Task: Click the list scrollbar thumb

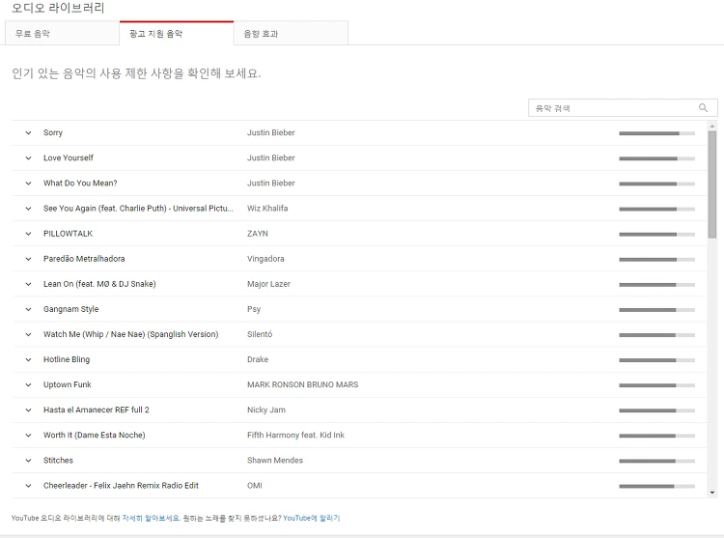Action: [x=712, y=184]
